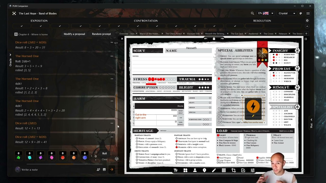The width and height of the screenshot is (326, 183).
Task: Toggle the grid overlay tool
Action: point(224,170)
